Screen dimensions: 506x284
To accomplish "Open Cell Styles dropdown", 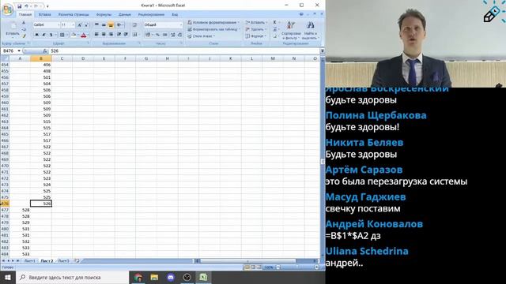I will pos(202,36).
